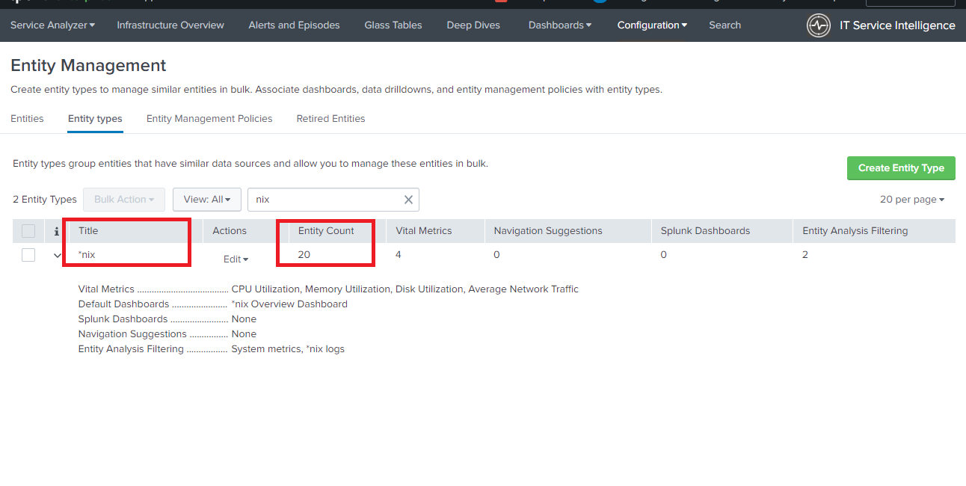Click the '2 Entity Types' count label
This screenshot has height=486, width=966.
(x=45, y=200)
